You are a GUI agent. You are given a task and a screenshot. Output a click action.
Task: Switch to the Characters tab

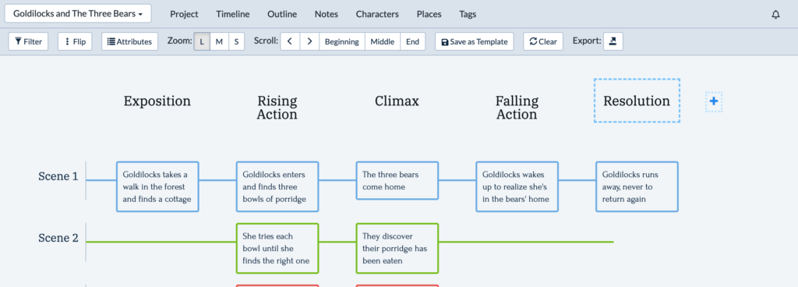point(377,14)
